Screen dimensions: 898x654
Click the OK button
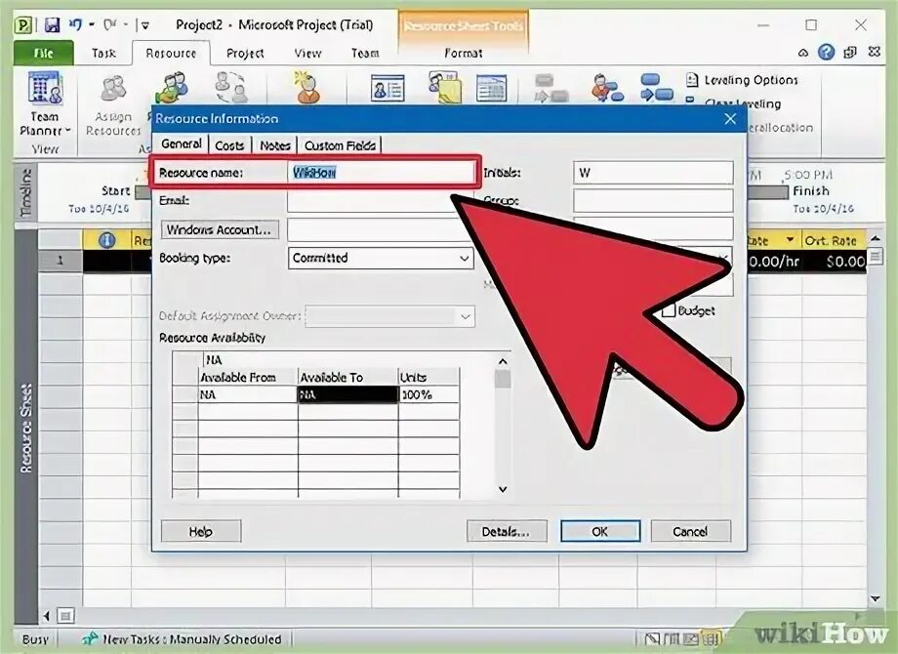point(600,531)
